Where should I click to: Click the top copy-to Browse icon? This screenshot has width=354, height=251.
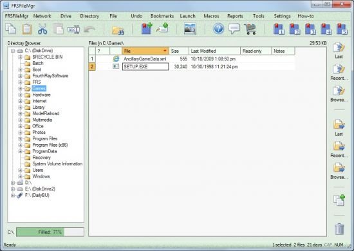coord(339,91)
